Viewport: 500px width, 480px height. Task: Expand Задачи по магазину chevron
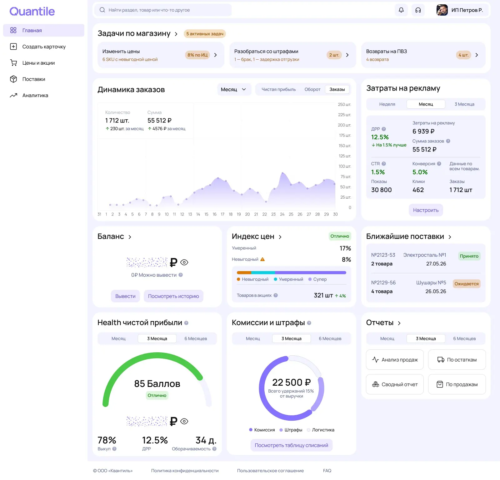pyautogui.click(x=176, y=34)
